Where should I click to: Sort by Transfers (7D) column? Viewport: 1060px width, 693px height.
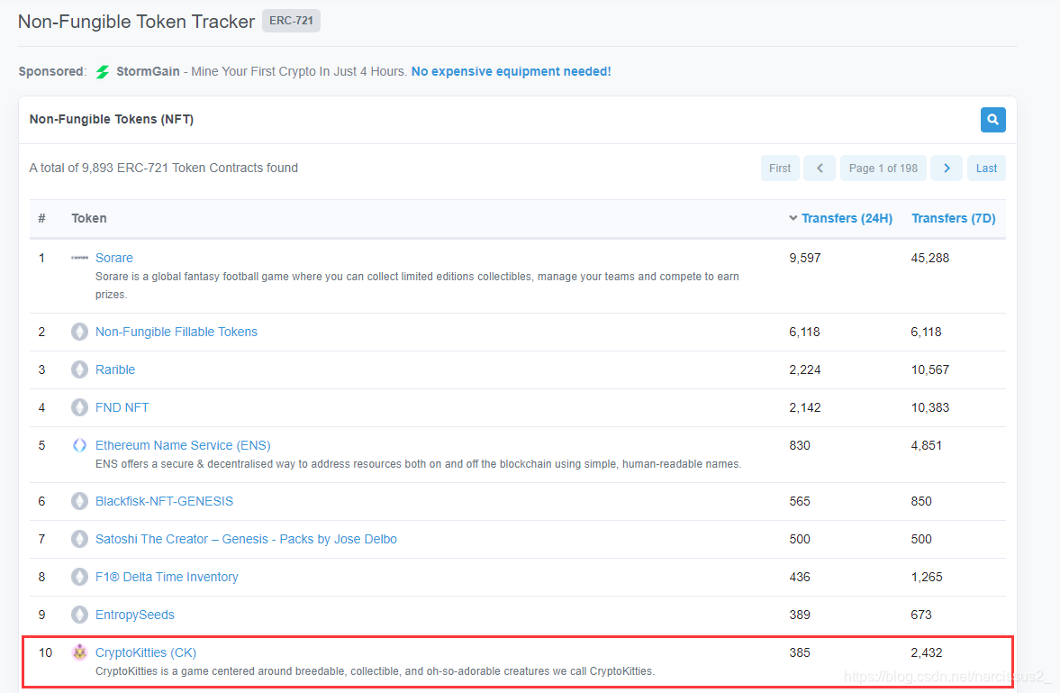click(953, 218)
